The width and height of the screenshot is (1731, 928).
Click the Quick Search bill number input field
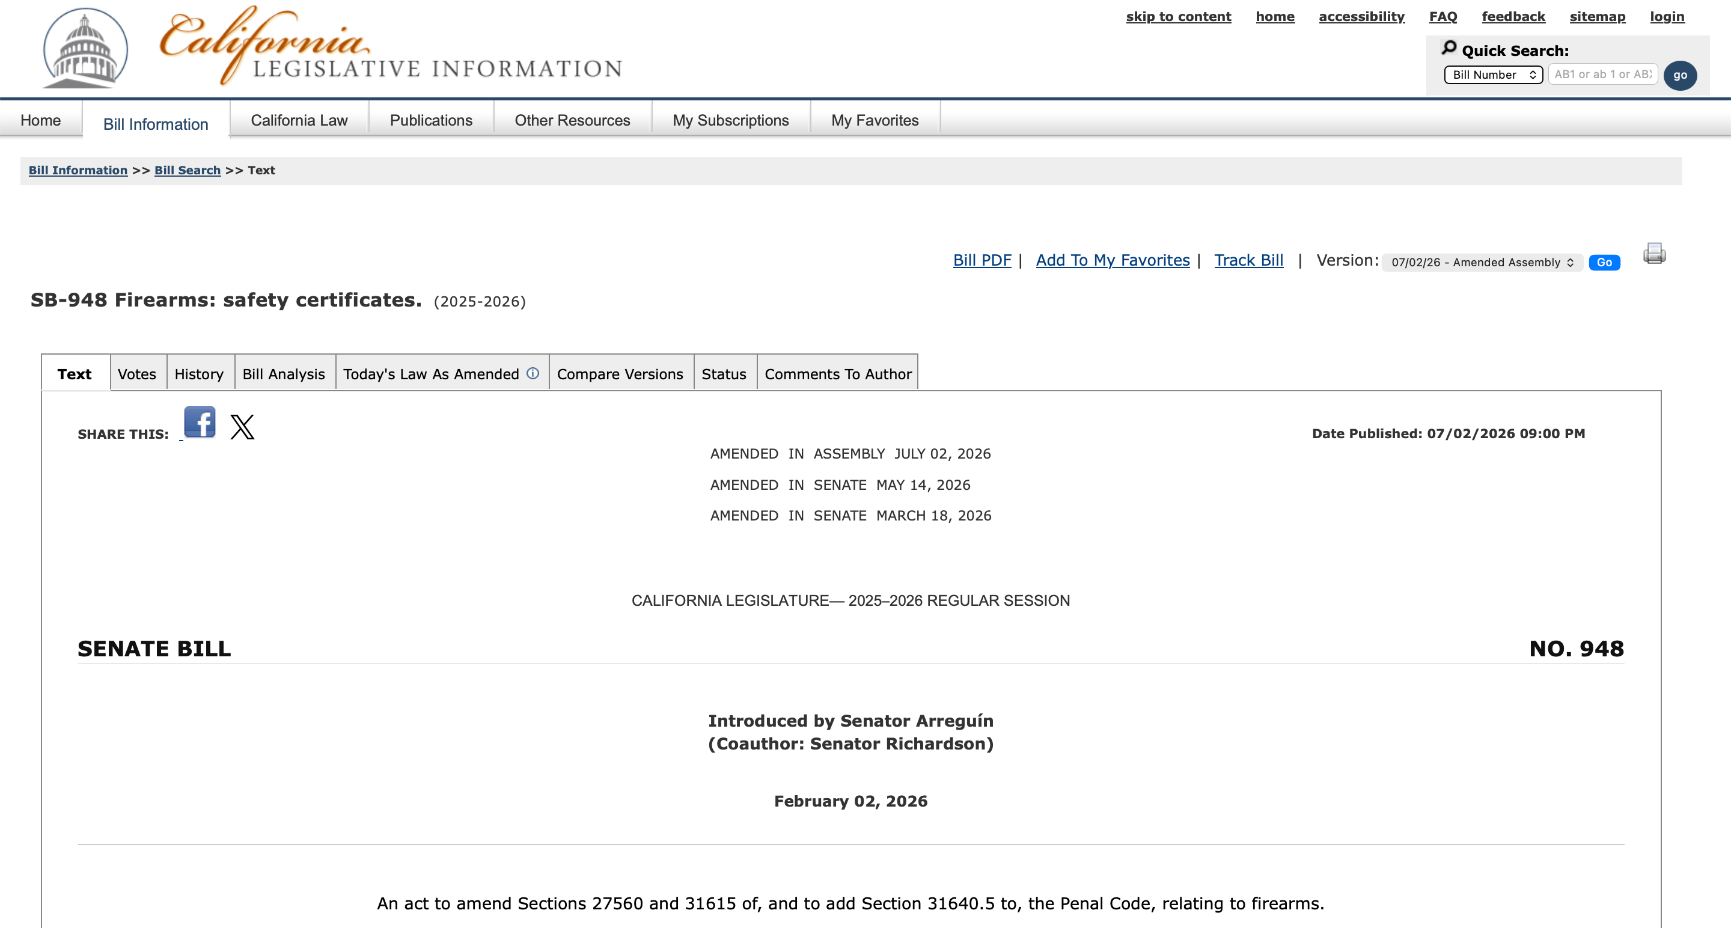(1602, 74)
